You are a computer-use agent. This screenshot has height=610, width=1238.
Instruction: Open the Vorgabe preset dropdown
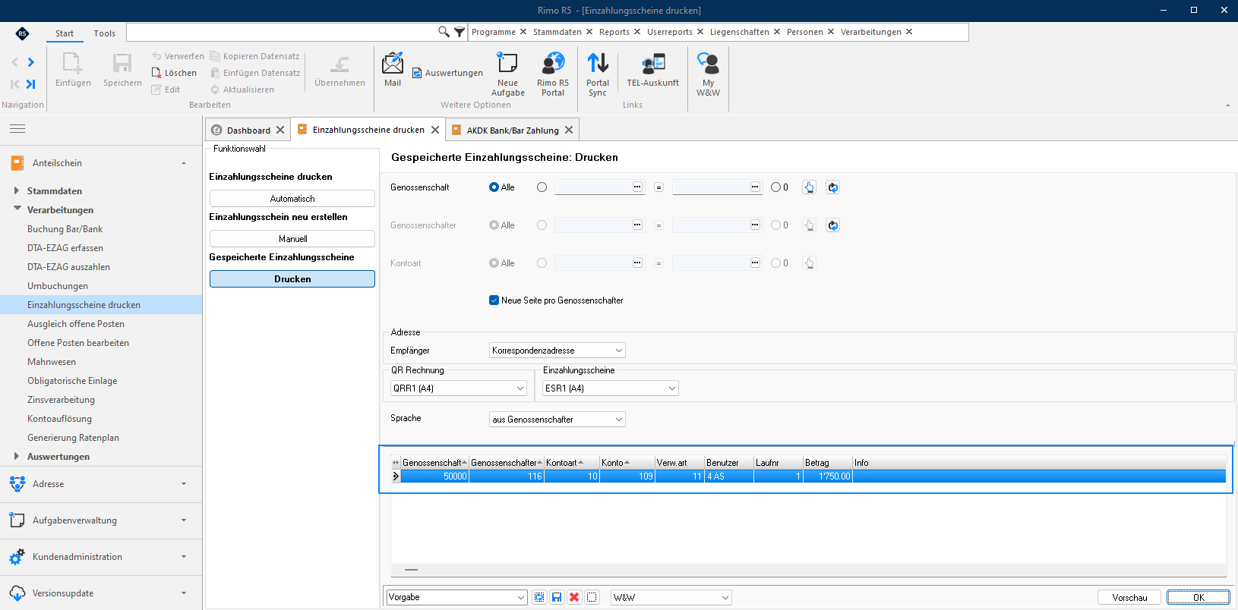coord(457,597)
